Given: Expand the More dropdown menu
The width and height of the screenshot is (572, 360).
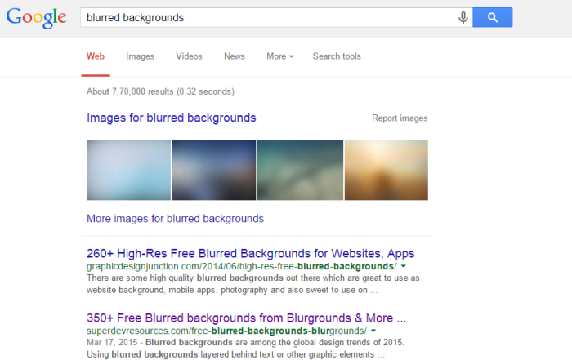Looking at the screenshot, I should [279, 56].
